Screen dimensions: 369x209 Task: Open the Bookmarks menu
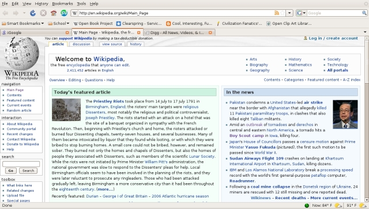[x=62, y=4]
